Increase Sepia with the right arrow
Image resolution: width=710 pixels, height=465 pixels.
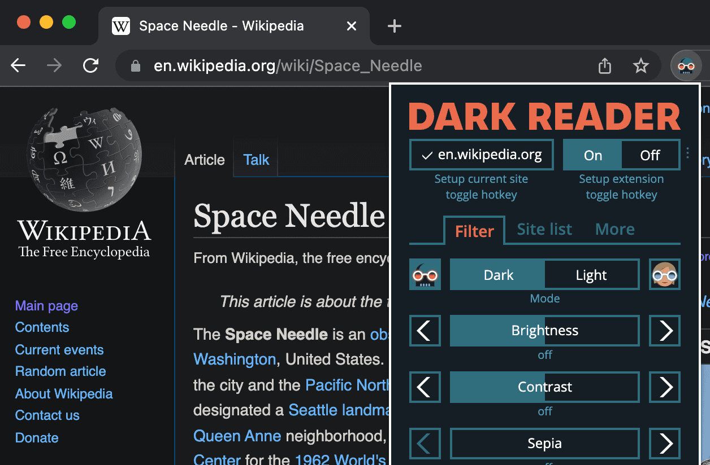(x=664, y=444)
